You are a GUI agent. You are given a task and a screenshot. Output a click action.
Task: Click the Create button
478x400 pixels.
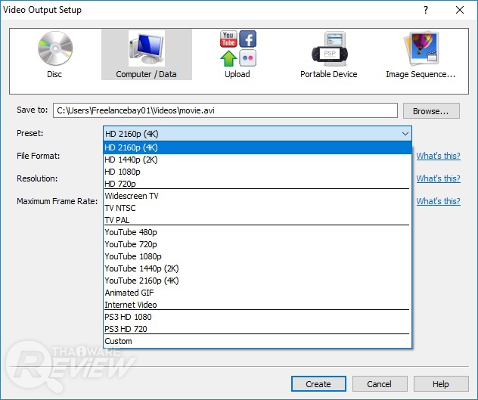[x=318, y=384]
